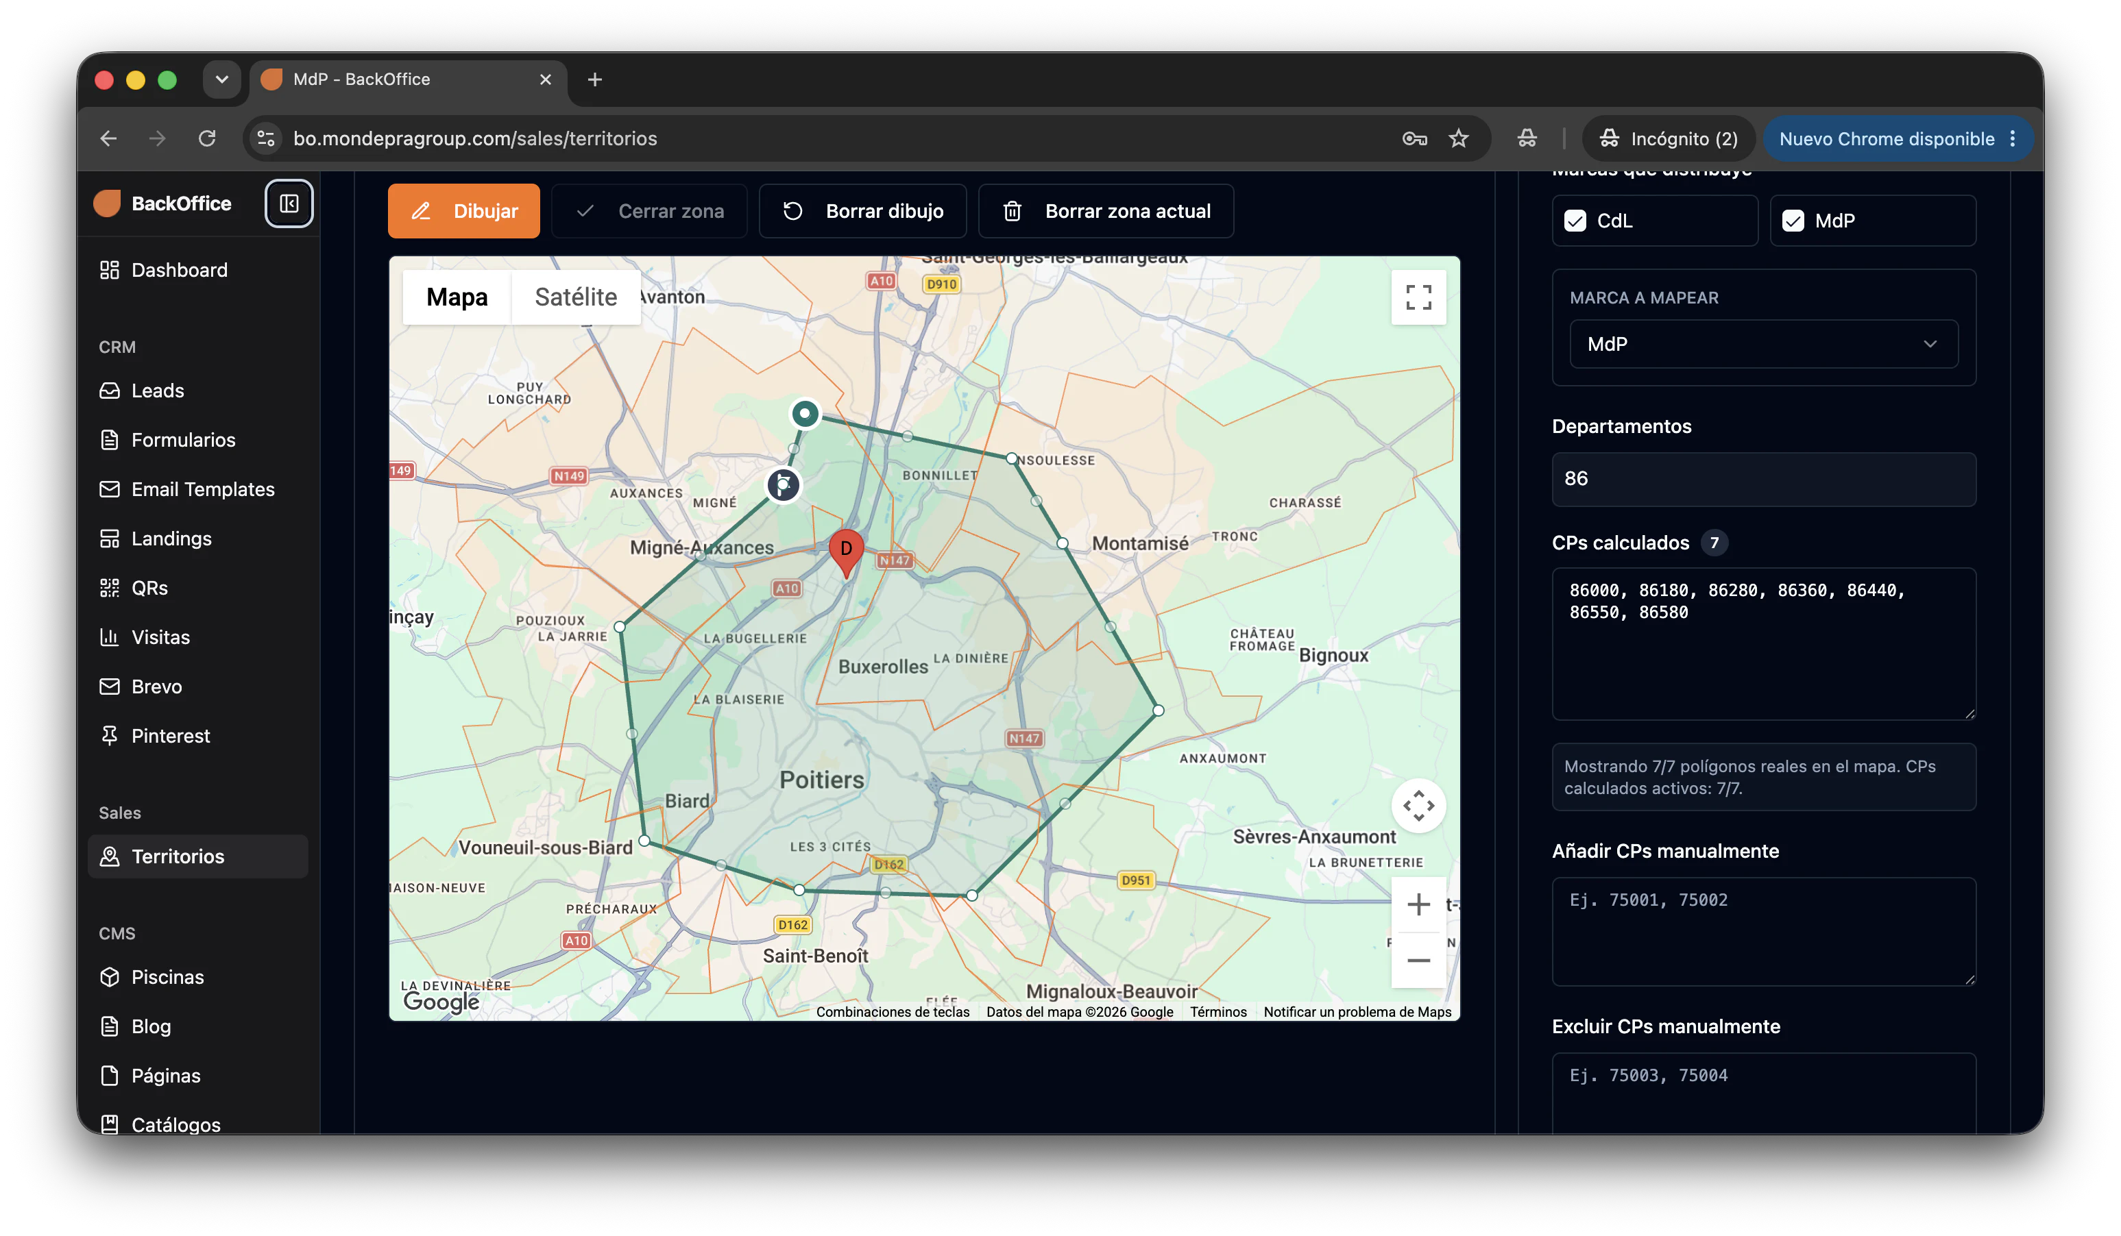Open Brevo in the sidebar
The width and height of the screenshot is (2121, 1236).
pyautogui.click(x=198, y=687)
